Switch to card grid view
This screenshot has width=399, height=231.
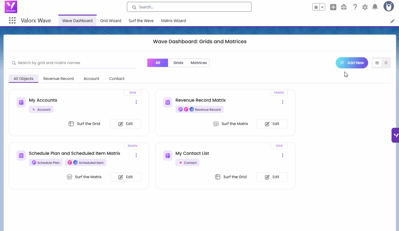[377, 63]
